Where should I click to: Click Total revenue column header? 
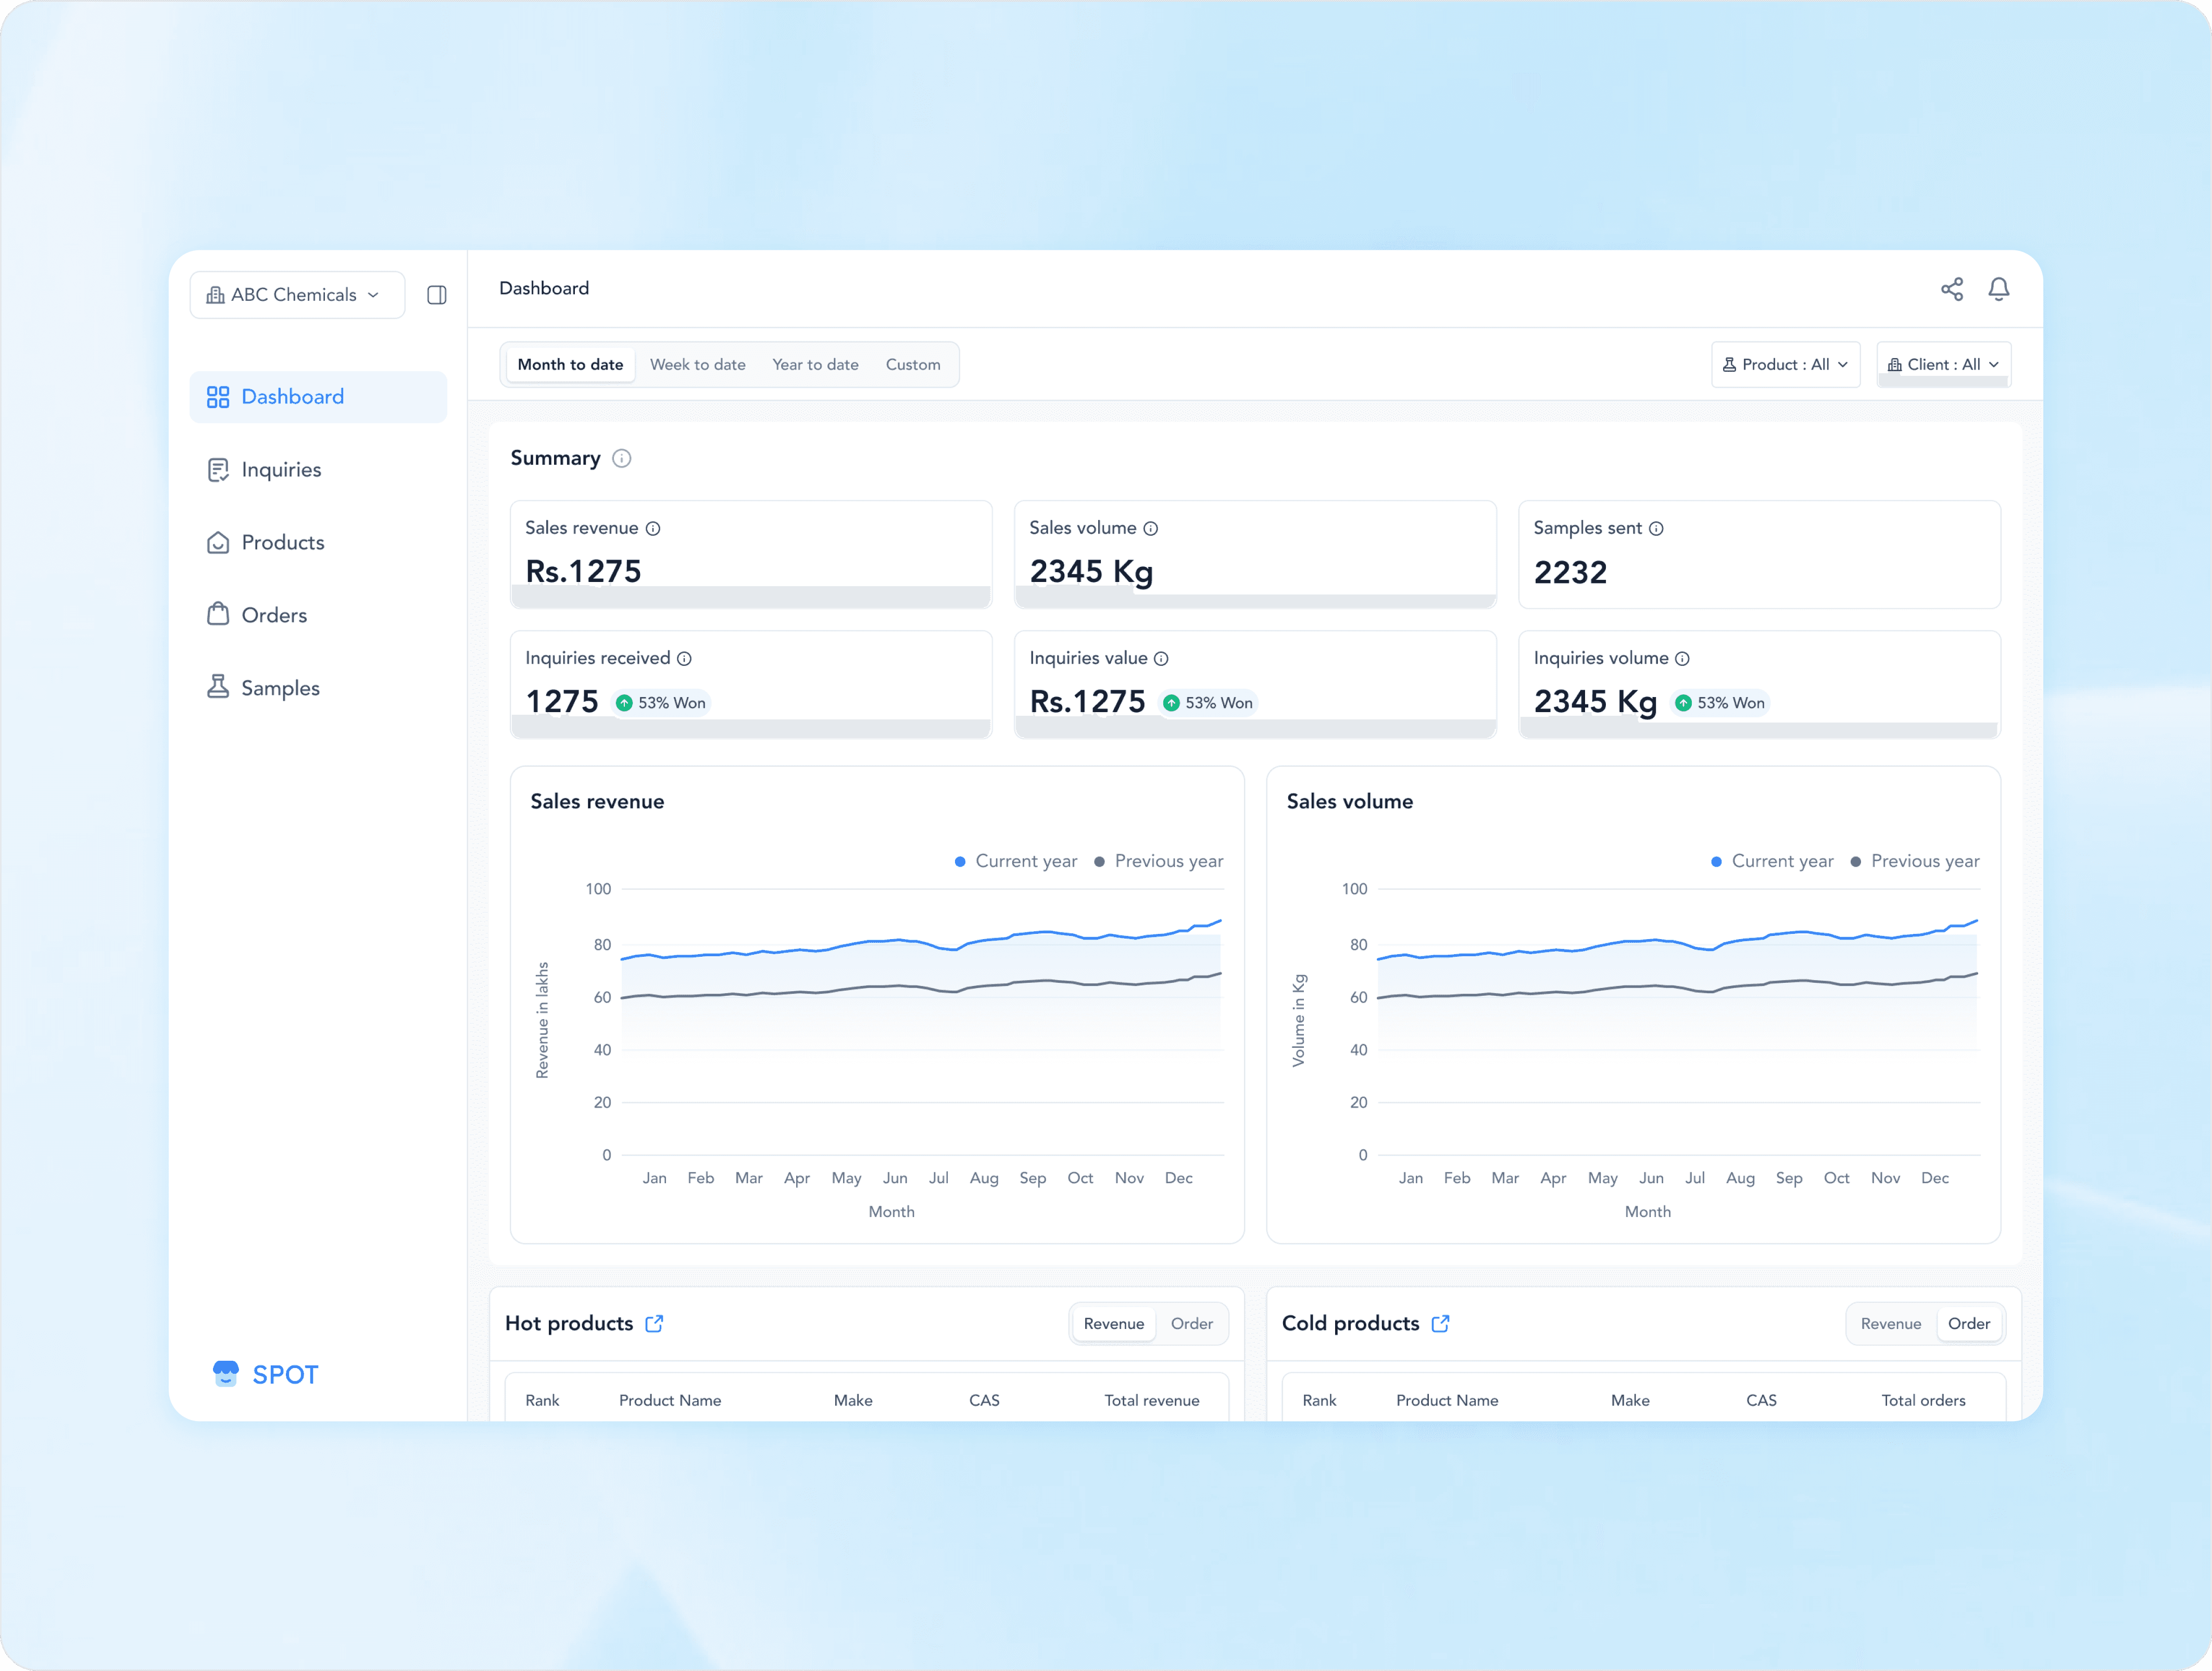[x=1151, y=1400]
